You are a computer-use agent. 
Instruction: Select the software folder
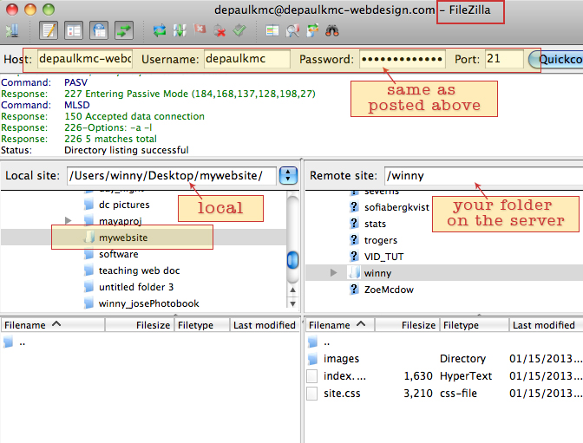click(x=119, y=254)
